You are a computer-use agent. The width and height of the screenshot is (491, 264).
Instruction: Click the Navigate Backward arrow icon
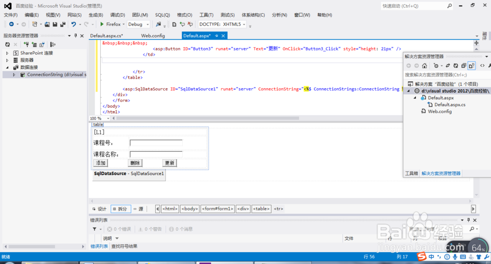[11, 24]
